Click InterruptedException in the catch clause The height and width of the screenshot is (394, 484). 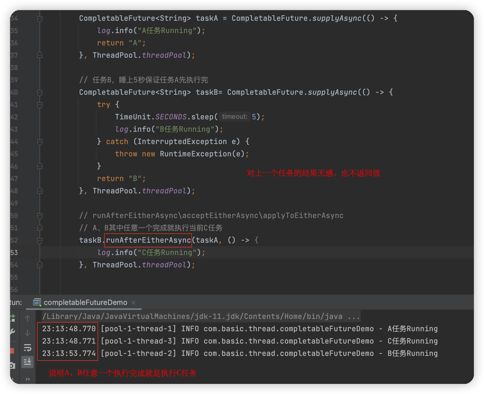182,142
